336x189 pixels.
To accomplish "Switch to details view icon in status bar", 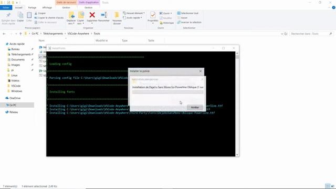I will point(328,186).
